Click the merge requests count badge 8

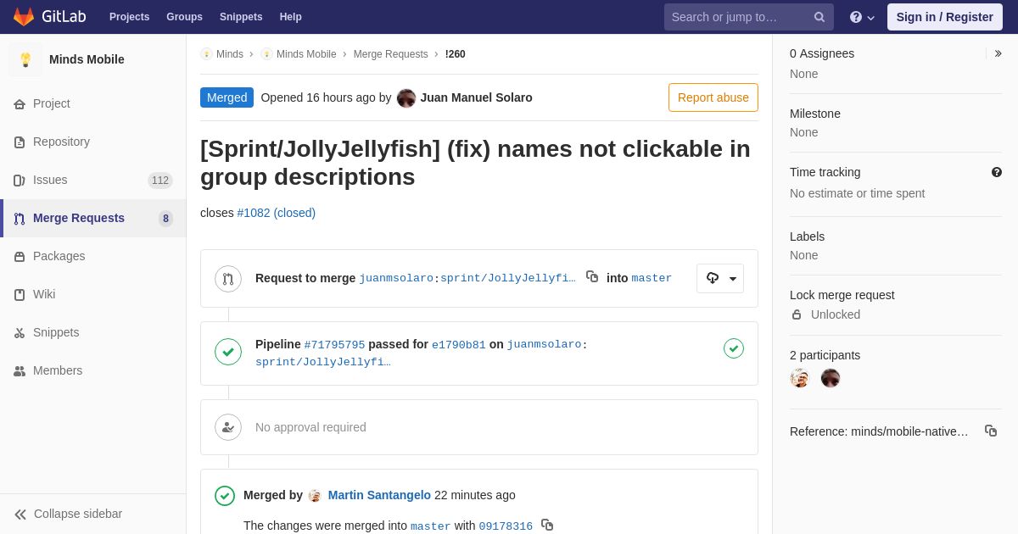pos(165,219)
